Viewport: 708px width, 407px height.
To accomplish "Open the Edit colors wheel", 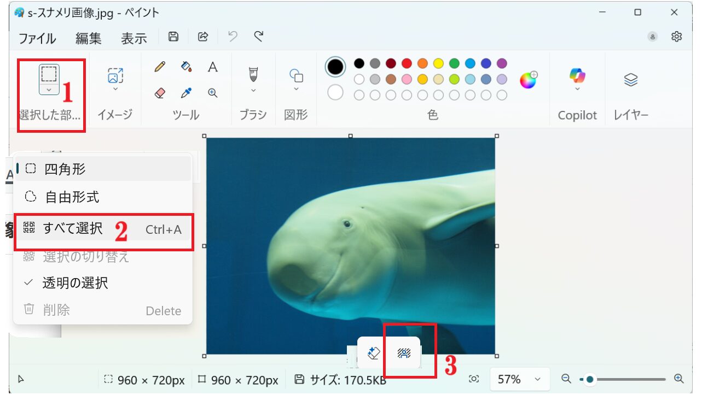I will (529, 80).
